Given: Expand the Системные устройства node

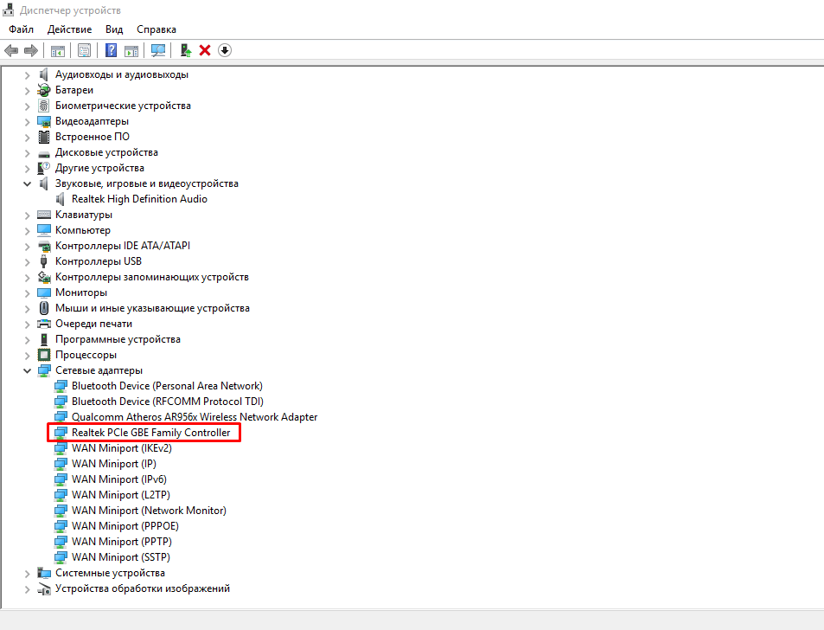Looking at the screenshot, I should click(x=28, y=573).
